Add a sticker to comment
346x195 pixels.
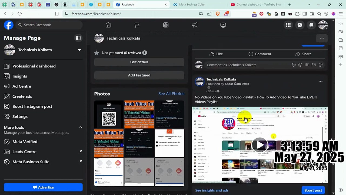(x=321, y=65)
